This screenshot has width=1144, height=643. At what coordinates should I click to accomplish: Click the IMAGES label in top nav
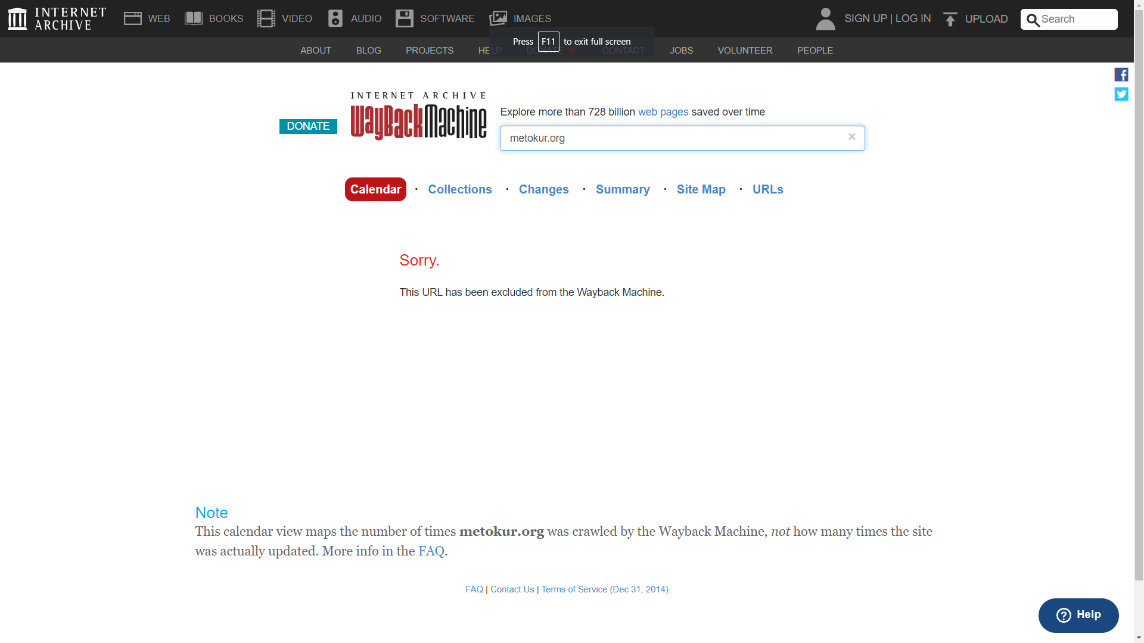(532, 18)
